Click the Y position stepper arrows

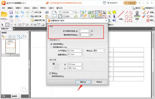(x=82, y=68)
